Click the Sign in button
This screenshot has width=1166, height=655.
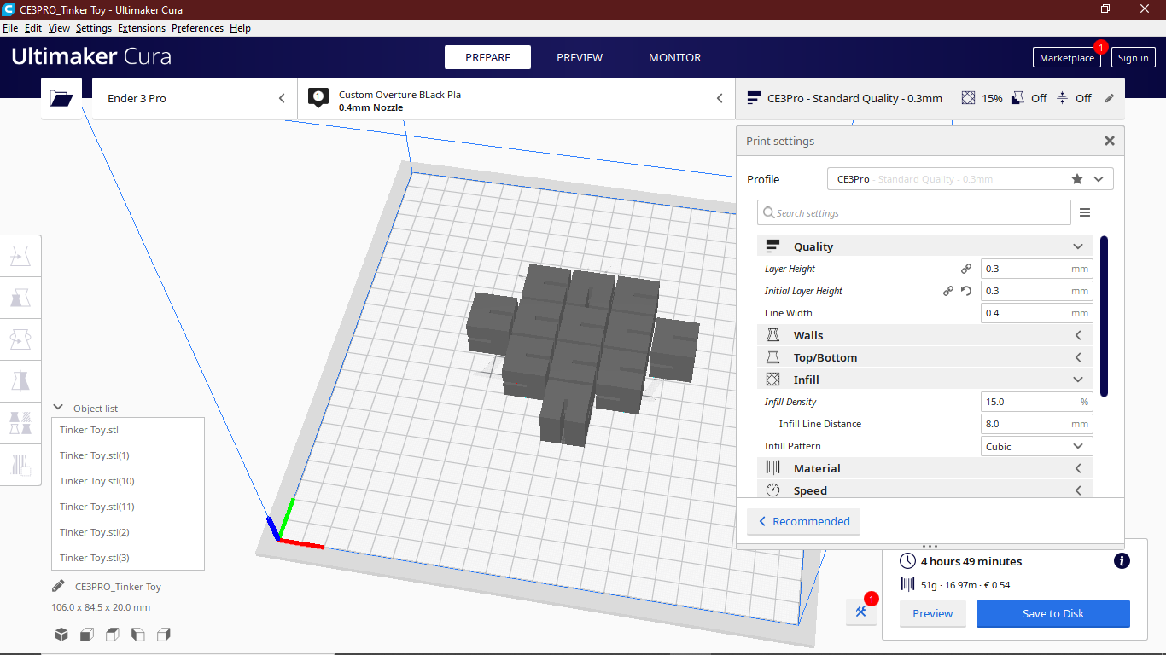[1133, 58]
